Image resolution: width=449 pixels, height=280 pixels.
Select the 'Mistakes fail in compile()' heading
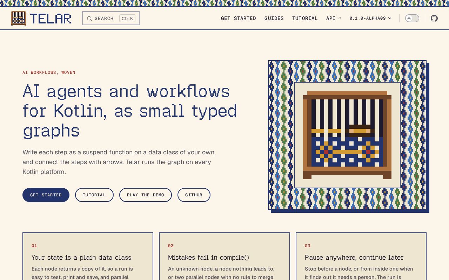coord(208,257)
